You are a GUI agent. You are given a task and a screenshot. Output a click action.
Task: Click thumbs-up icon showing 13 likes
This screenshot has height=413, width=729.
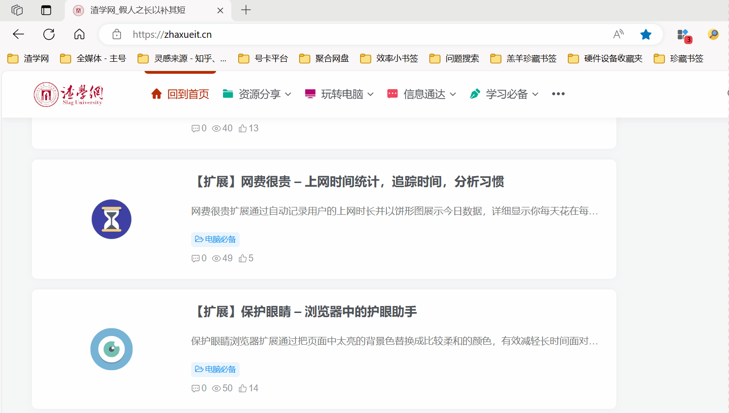(x=242, y=128)
